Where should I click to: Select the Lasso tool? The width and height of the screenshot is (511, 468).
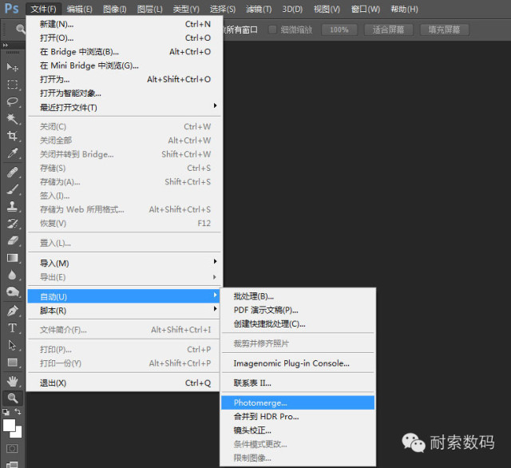[x=13, y=101]
